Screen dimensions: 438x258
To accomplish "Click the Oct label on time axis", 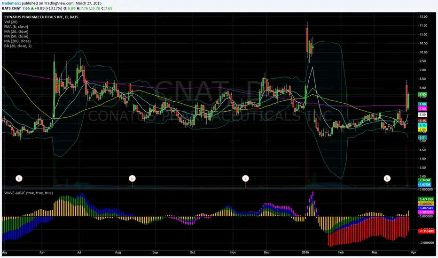I will [x=192, y=252].
